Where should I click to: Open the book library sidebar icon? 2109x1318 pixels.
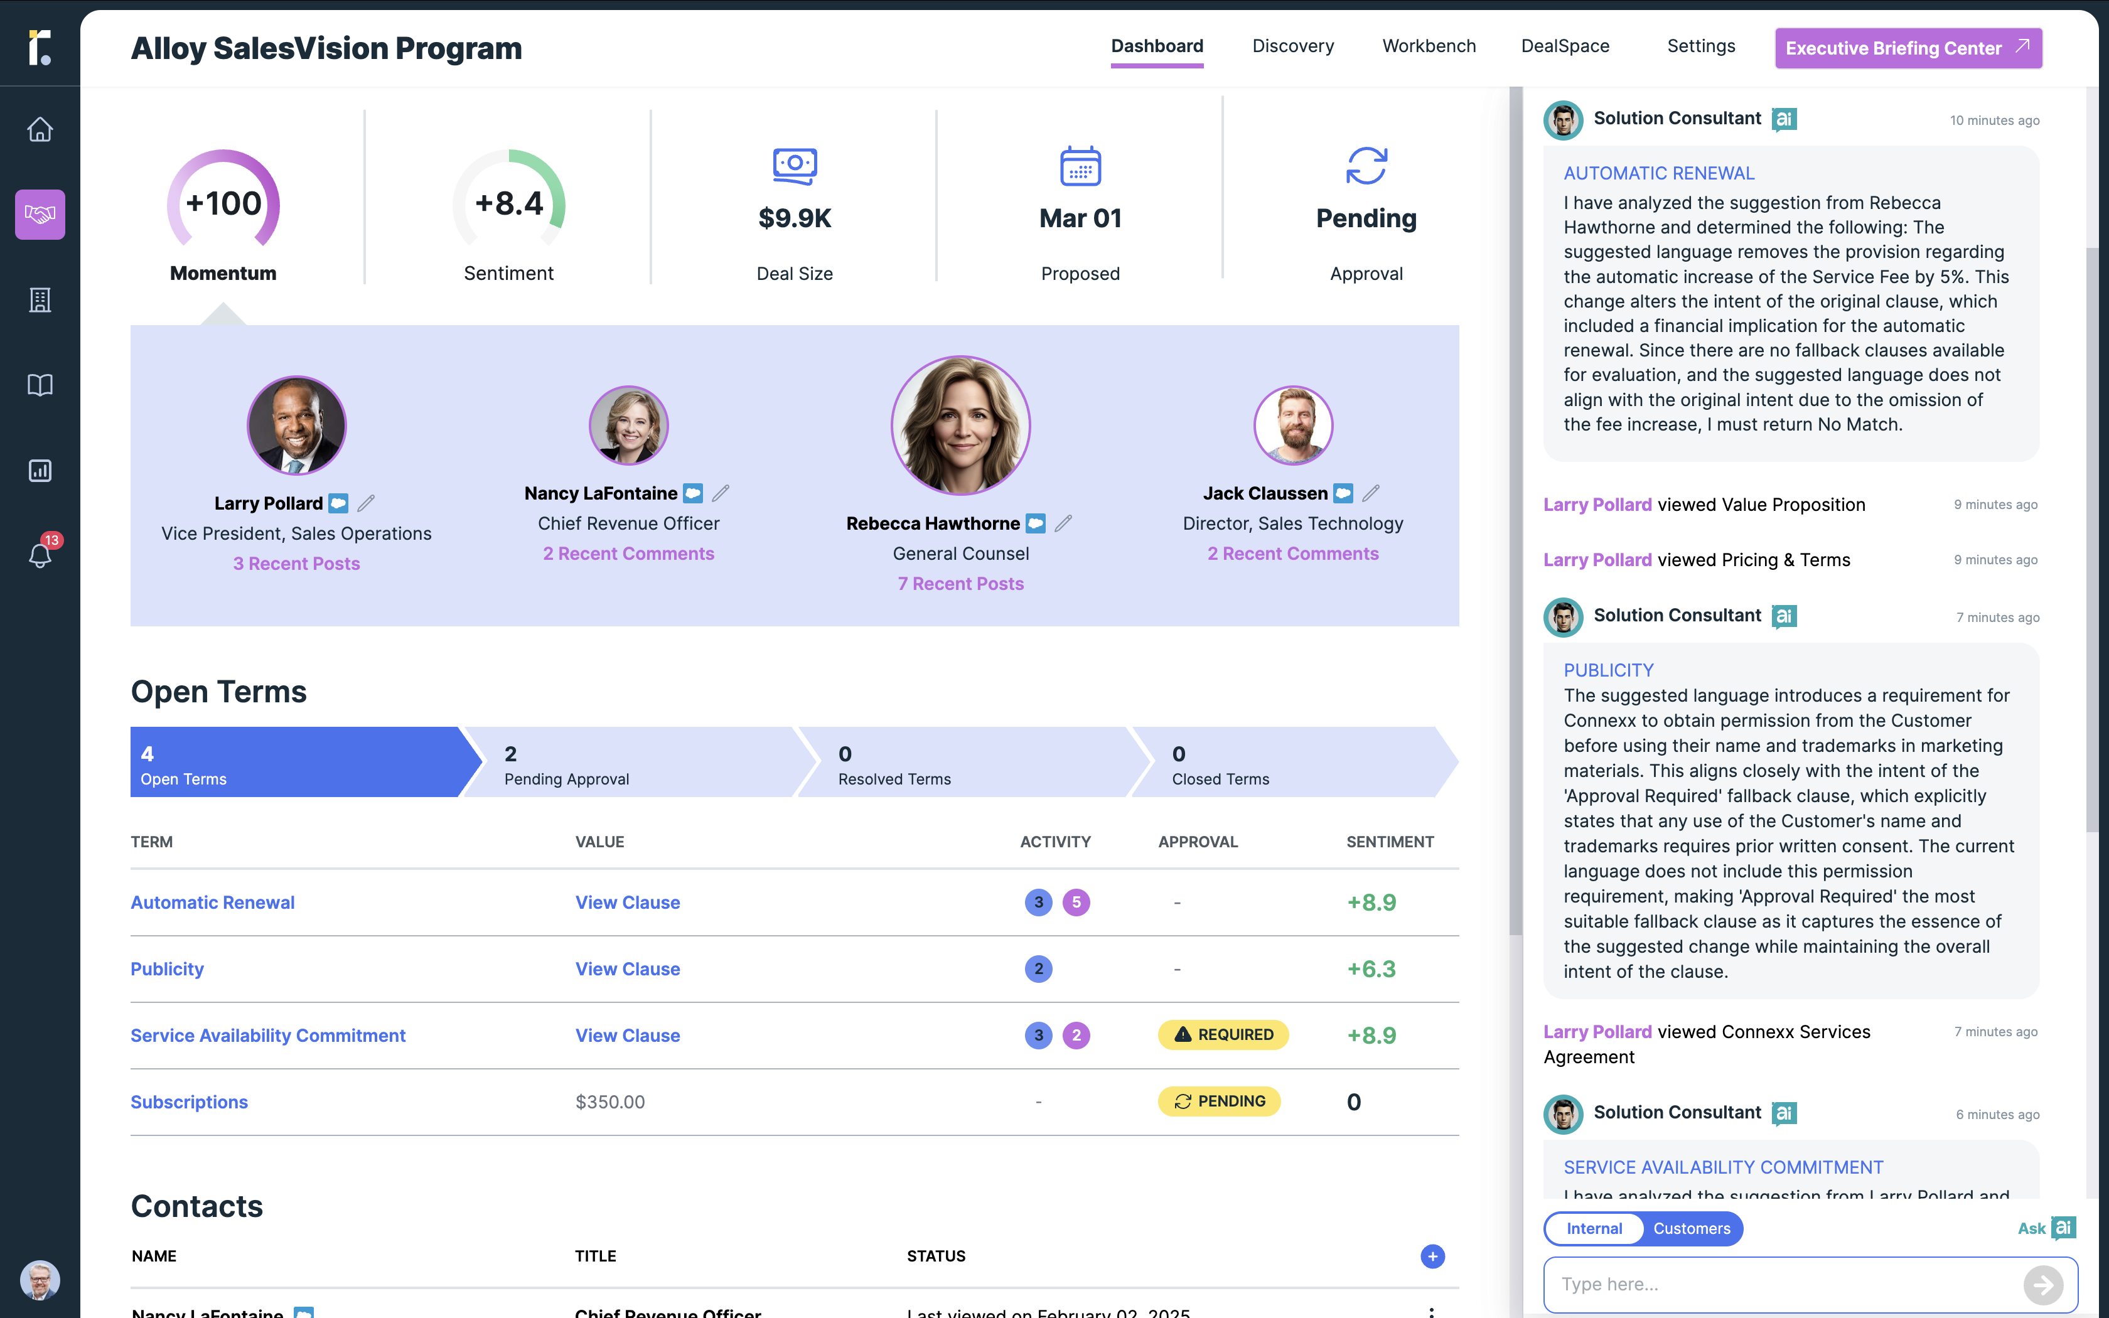[40, 385]
